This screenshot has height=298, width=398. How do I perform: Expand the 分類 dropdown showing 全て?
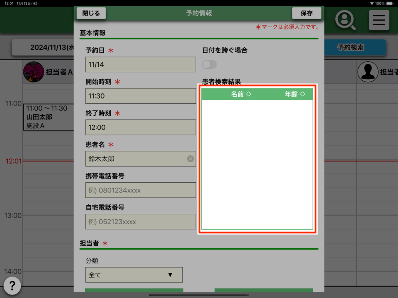134,275
